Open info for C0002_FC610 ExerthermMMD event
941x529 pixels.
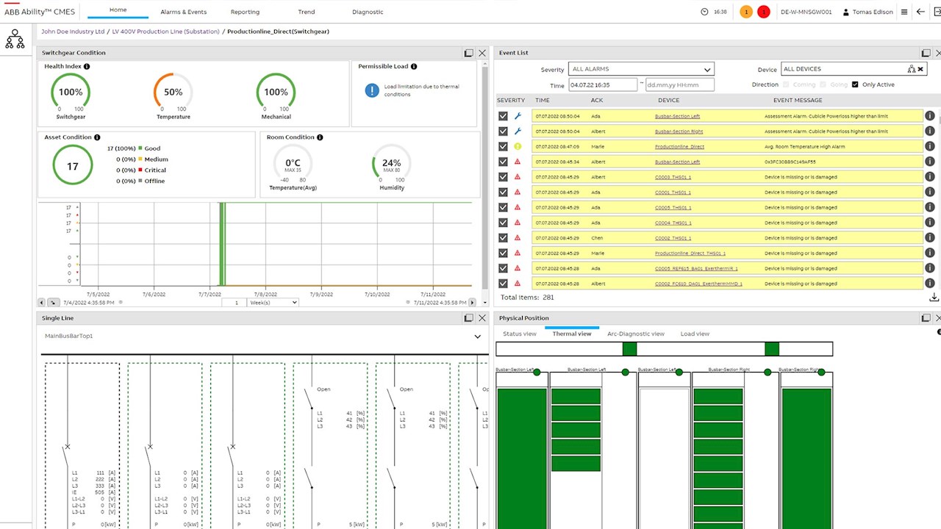930,284
